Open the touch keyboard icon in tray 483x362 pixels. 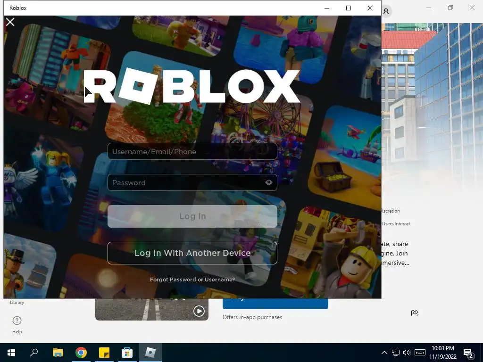coord(420,353)
